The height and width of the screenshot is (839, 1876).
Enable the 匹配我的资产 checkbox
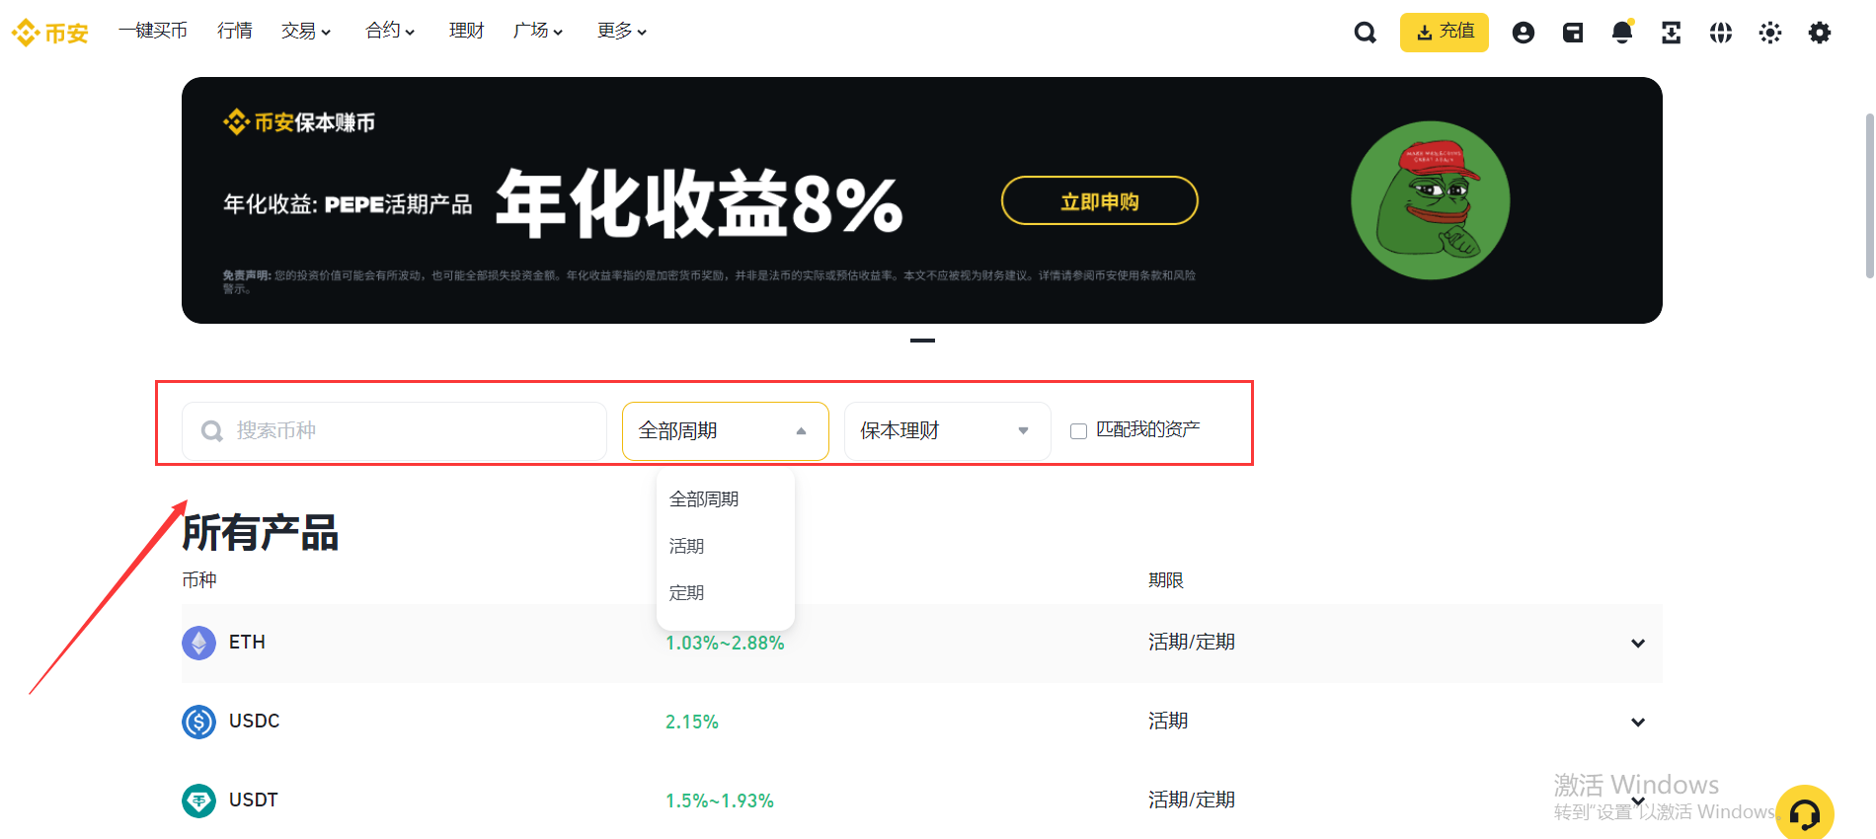click(1078, 431)
